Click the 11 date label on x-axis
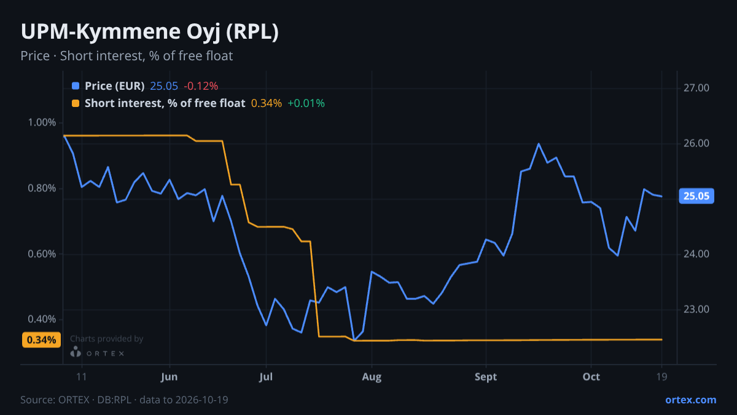 (81, 377)
